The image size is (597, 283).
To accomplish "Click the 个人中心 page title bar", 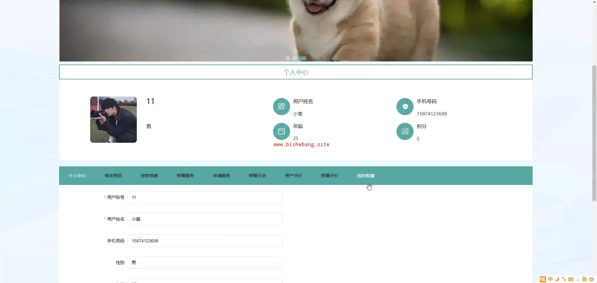I will pyautogui.click(x=296, y=72).
